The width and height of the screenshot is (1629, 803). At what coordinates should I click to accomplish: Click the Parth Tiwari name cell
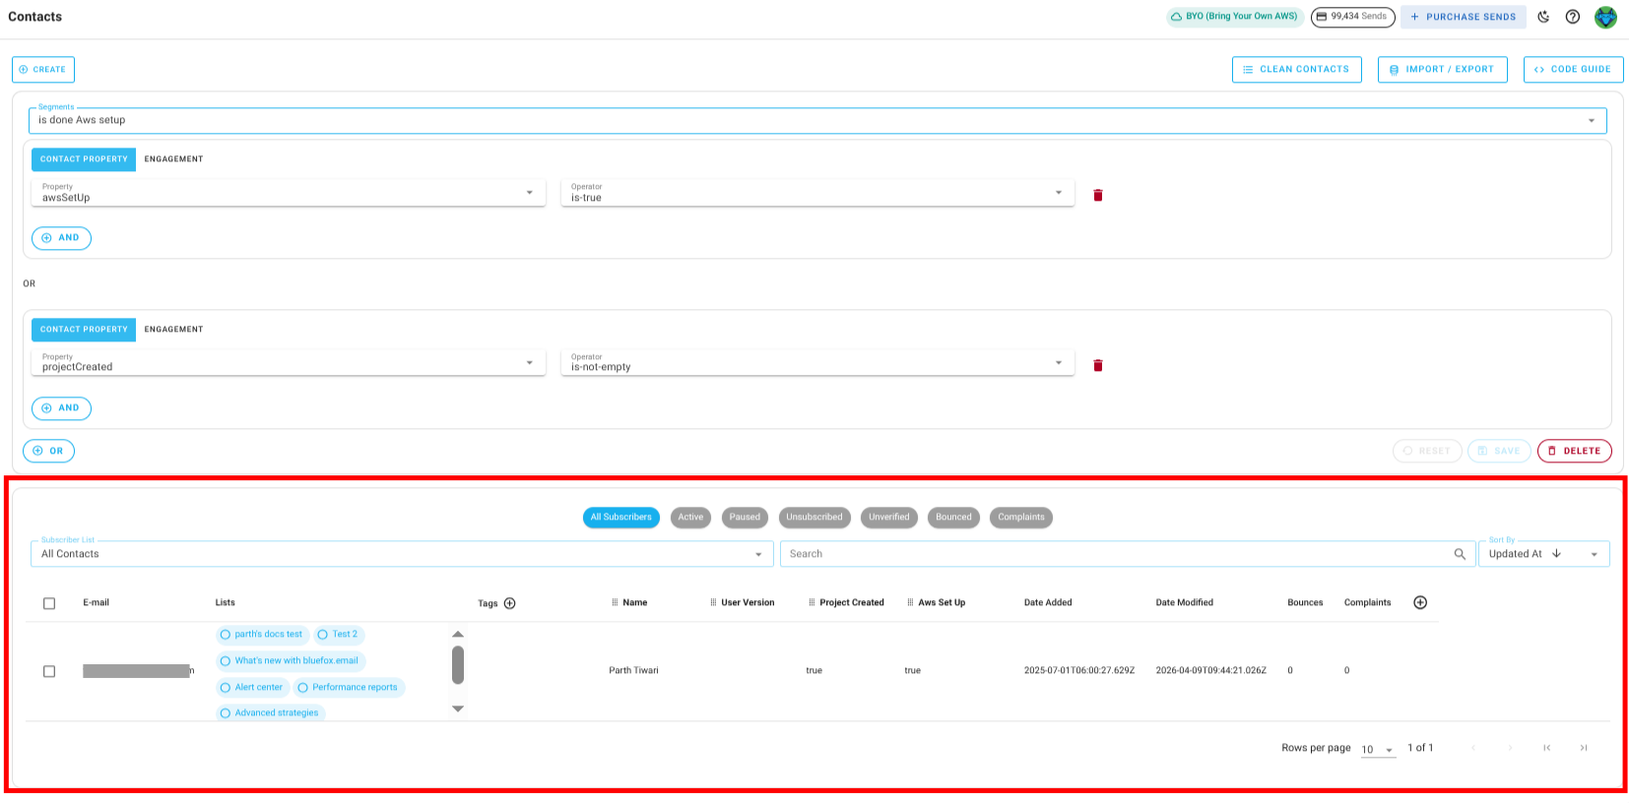633,671
